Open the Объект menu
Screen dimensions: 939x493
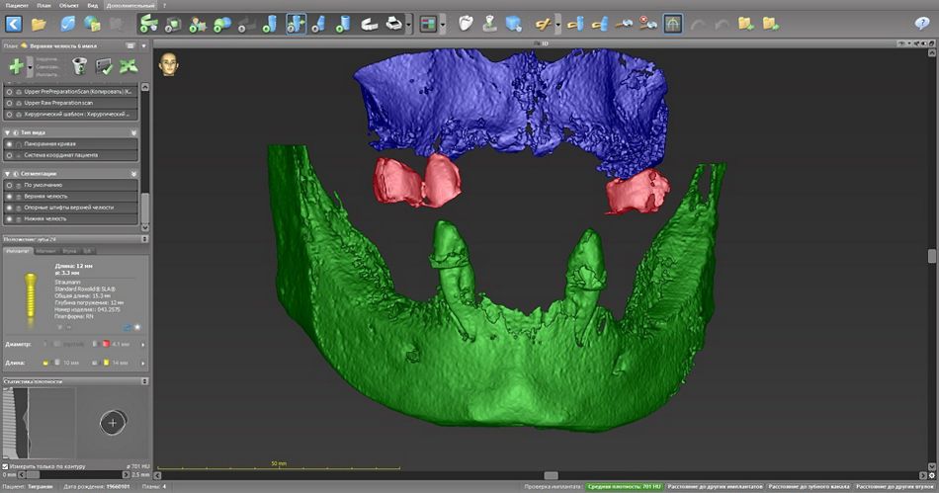tap(69, 5)
